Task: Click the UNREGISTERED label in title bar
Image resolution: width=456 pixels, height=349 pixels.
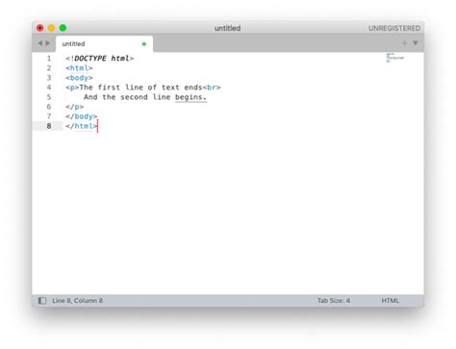Action: pos(394,28)
